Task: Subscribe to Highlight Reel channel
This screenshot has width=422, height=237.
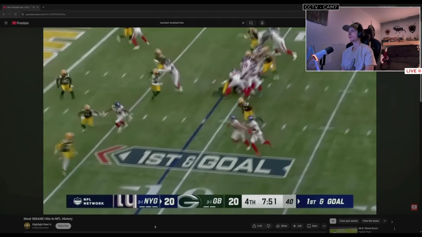Action: pos(63,226)
